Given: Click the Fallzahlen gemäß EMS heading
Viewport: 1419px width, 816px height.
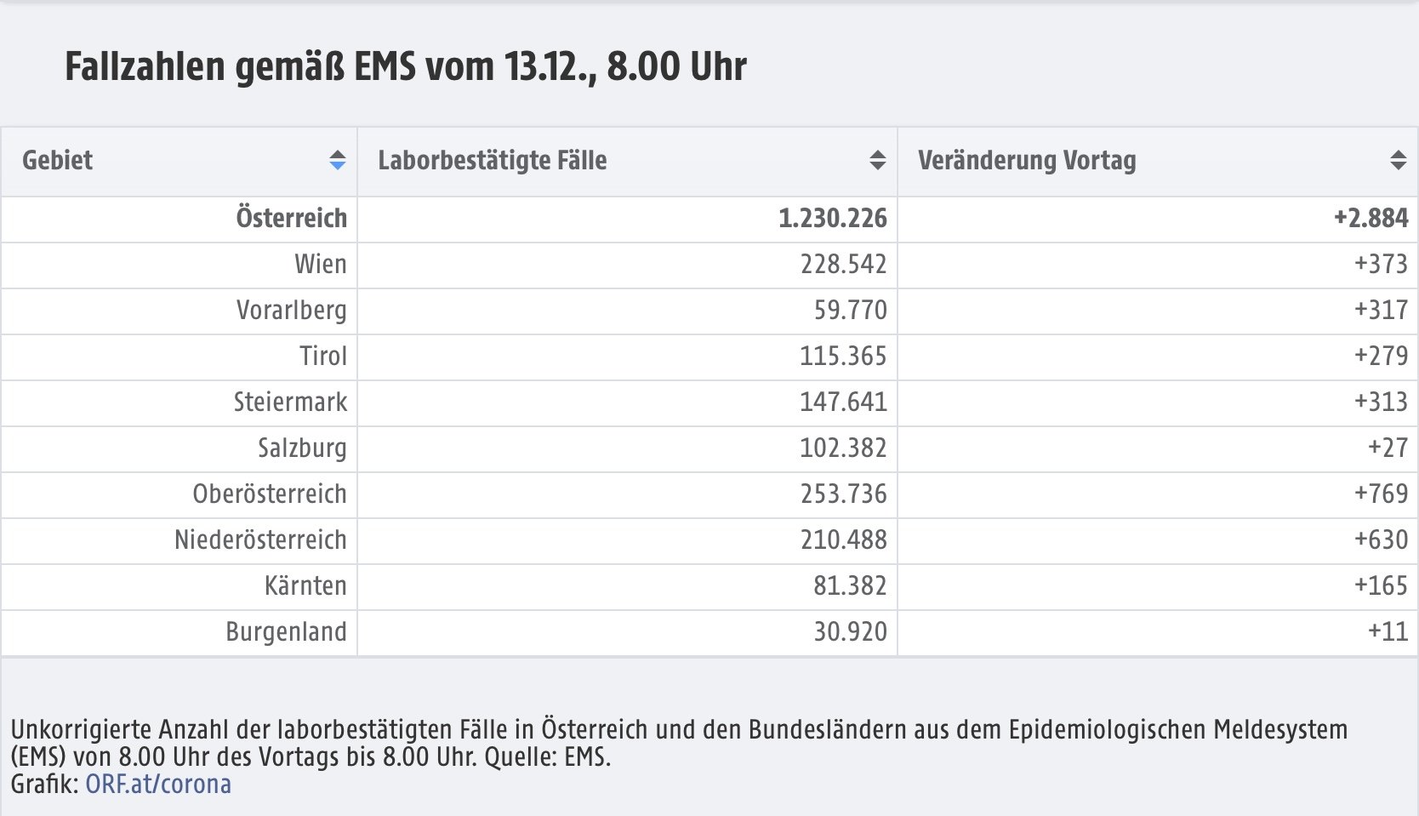Looking at the screenshot, I should click(406, 66).
